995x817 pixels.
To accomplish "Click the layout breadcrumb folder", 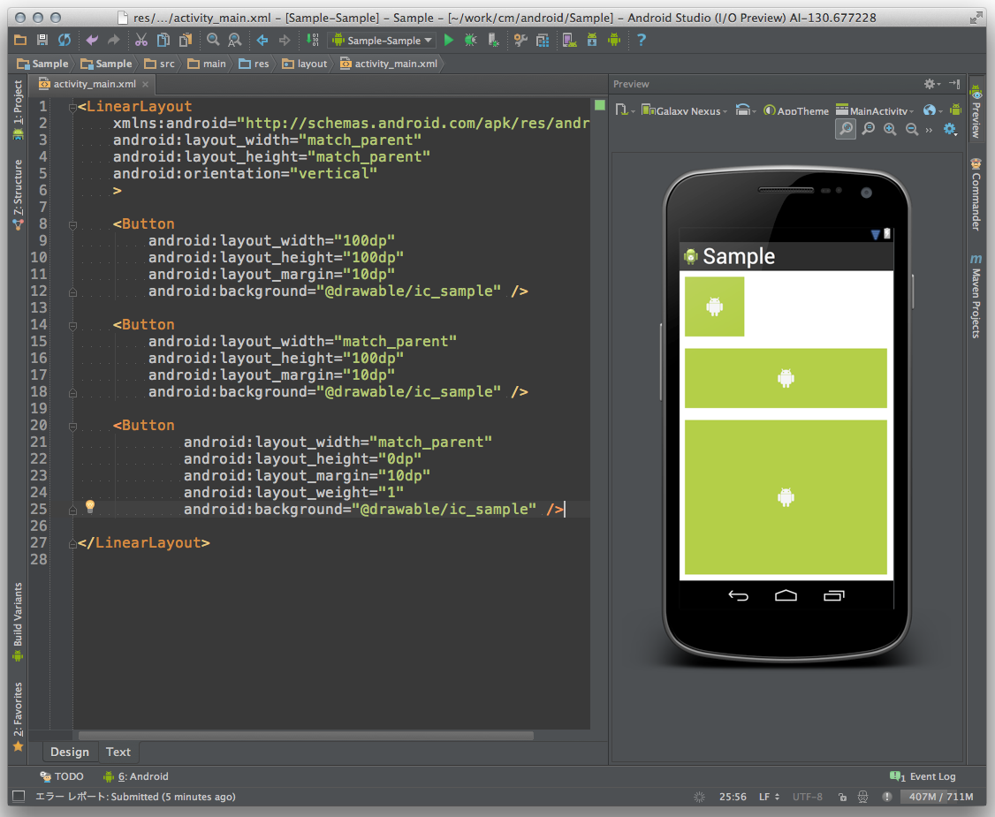I will point(305,64).
